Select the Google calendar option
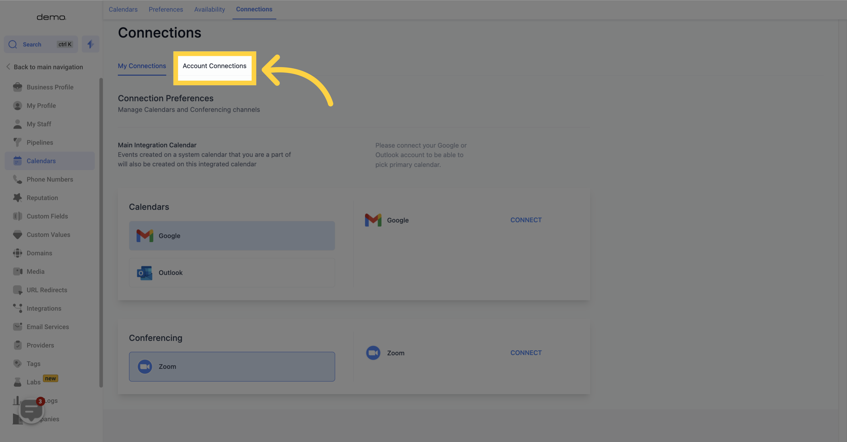Viewport: 847px width, 442px height. coord(232,235)
